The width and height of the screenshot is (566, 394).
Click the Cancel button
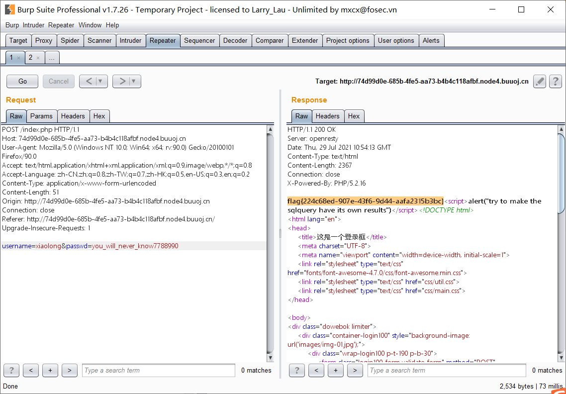(59, 81)
